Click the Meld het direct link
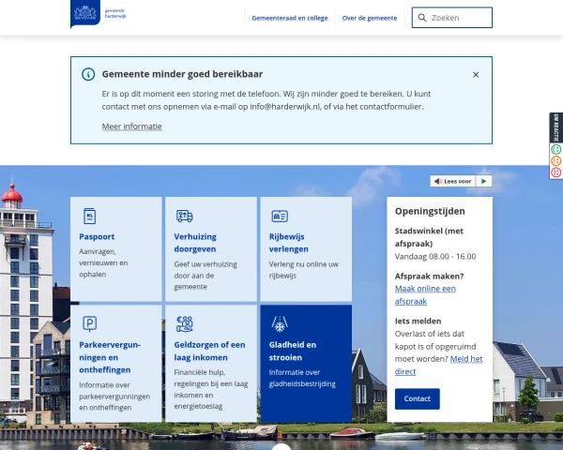 [439, 366]
